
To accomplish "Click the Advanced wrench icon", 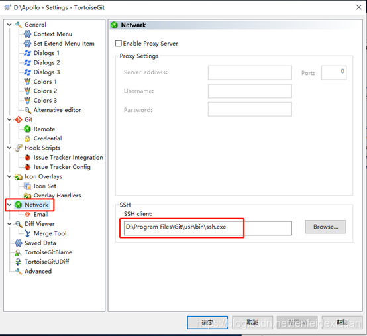I will point(19,271).
